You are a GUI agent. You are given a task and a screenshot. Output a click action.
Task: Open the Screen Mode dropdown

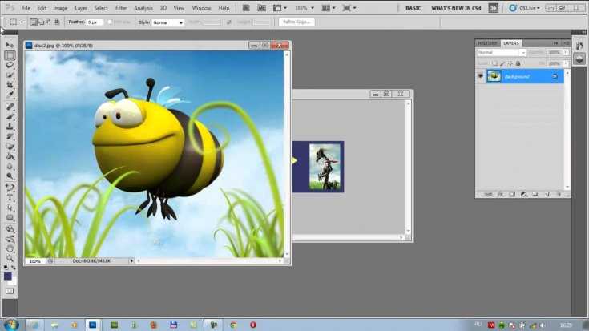point(349,8)
